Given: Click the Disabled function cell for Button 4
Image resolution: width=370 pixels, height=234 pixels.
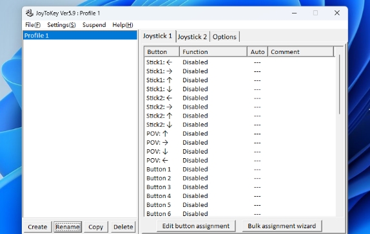Looking at the screenshot, I should pyautogui.click(x=195, y=196).
